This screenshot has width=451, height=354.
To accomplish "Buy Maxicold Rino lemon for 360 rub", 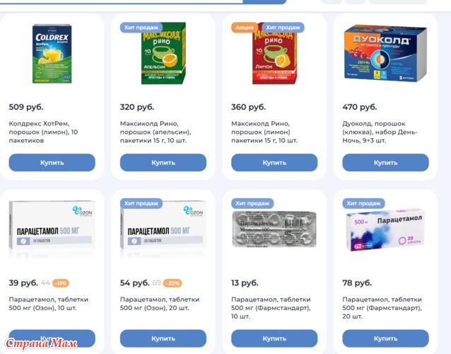I will point(274,162).
